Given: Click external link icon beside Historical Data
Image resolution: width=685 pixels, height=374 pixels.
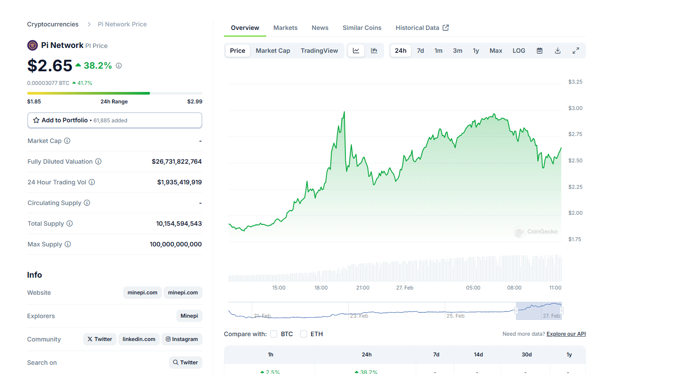Looking at the screenshot, I should (x=446, y=28).
